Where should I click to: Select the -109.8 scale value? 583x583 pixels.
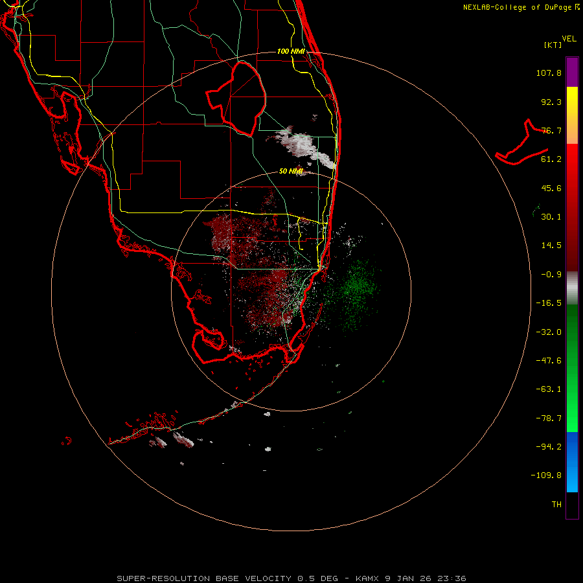[x=547, y=475]
